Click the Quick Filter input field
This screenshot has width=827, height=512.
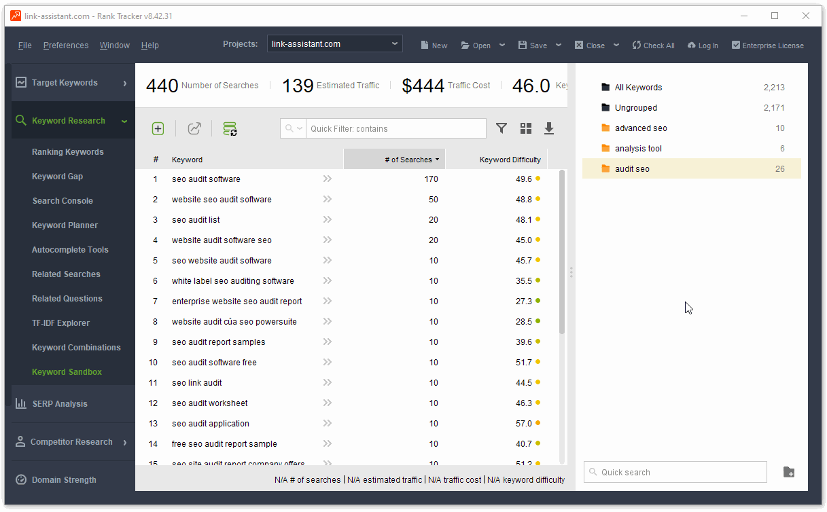[x=396, y=128]
